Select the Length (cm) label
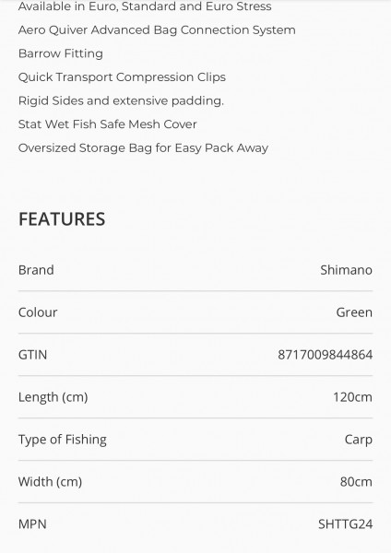The image size is (391, 553). (x=53, y=397)
